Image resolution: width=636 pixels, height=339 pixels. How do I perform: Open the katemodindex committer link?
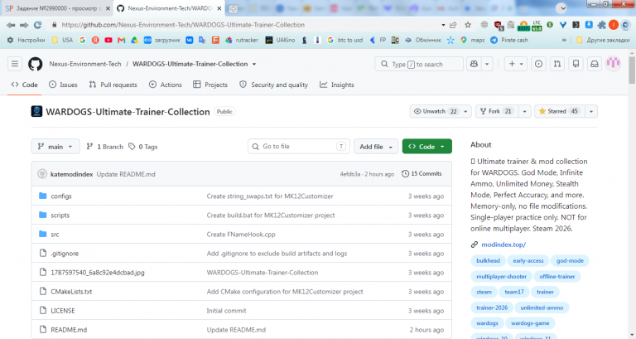(71, 174)
